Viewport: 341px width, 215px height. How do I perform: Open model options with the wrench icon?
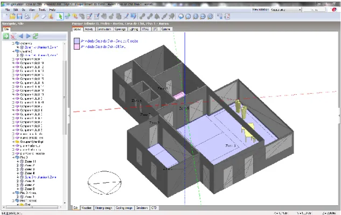pos(36,16)
